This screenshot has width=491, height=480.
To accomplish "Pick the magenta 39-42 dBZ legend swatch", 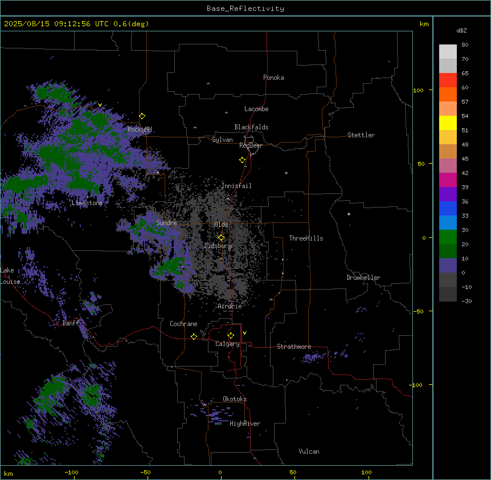I will (448, 180).
